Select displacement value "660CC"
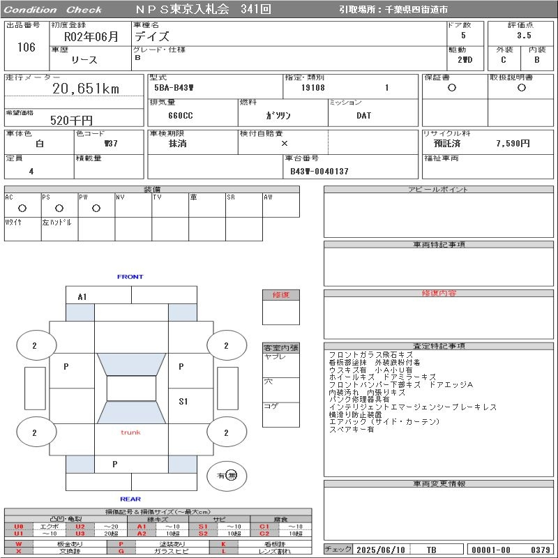Image resolution: width=558 pixels, height=558 pixels. click(x=181, y=116)
